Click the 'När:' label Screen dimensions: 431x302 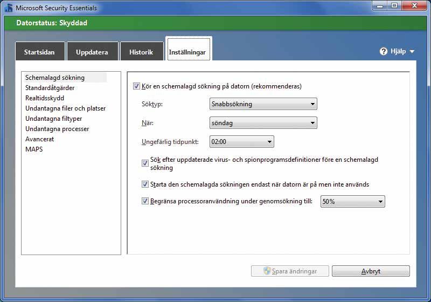[147, 123]
